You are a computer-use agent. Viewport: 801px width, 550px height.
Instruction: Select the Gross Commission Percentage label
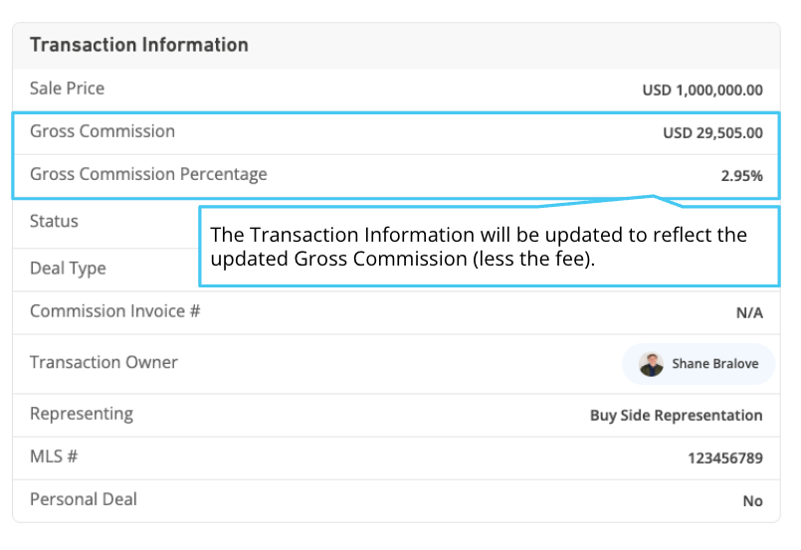tap(148, 174)
